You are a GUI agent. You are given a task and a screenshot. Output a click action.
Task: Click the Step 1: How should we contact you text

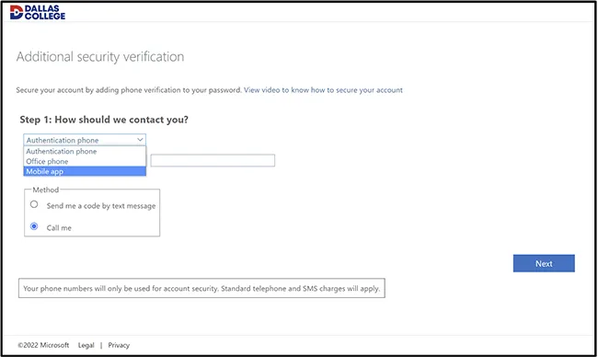pyautogui.click(x=104, y=120)
